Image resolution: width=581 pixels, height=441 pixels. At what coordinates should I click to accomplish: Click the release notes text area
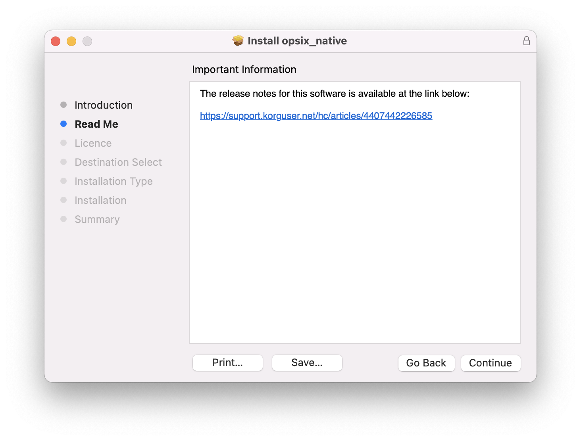[354, 230]
